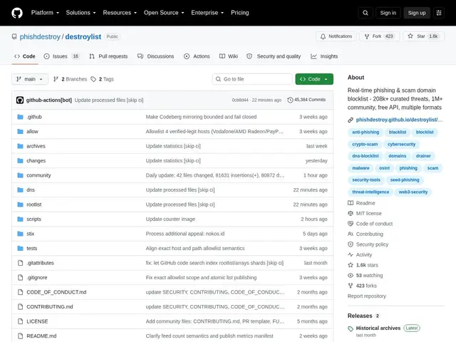This screenshot has height=342, width=456.
Task: Click the Activity pulse icon in About
Action: click(x=351, y=255)
